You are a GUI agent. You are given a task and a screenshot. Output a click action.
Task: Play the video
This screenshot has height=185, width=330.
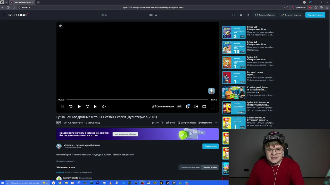point(79,106)
